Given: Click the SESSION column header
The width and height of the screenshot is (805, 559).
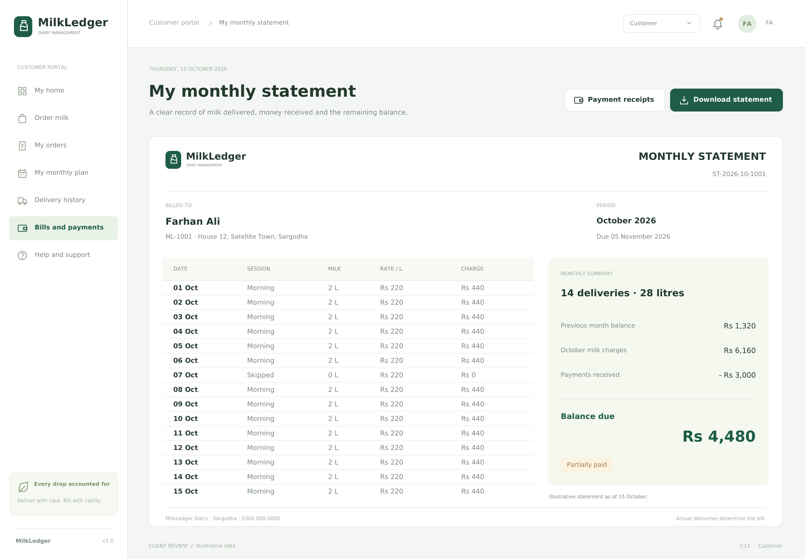Looking at the screenshot, I should tap(259, 269).
